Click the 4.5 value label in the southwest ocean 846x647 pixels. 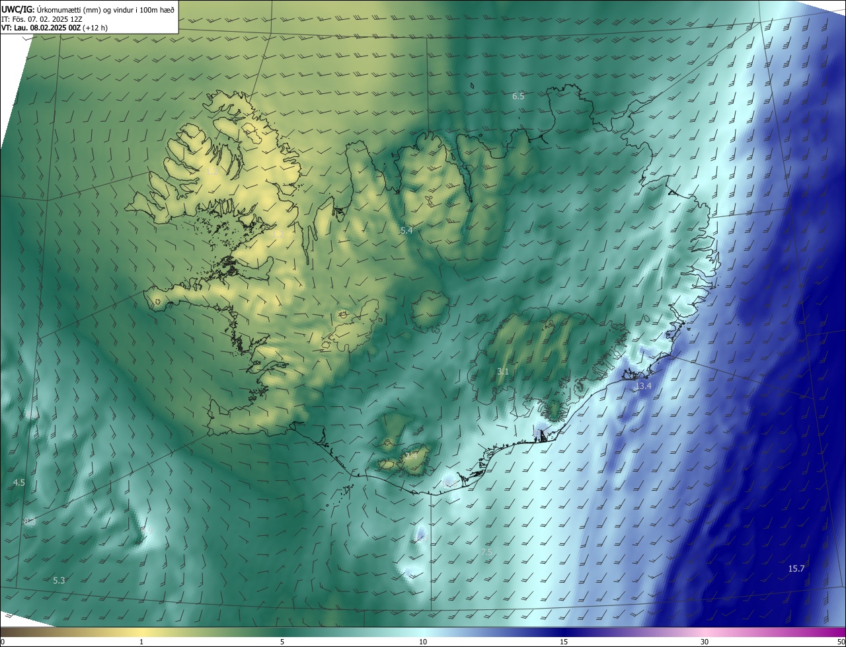pos(19,483)
